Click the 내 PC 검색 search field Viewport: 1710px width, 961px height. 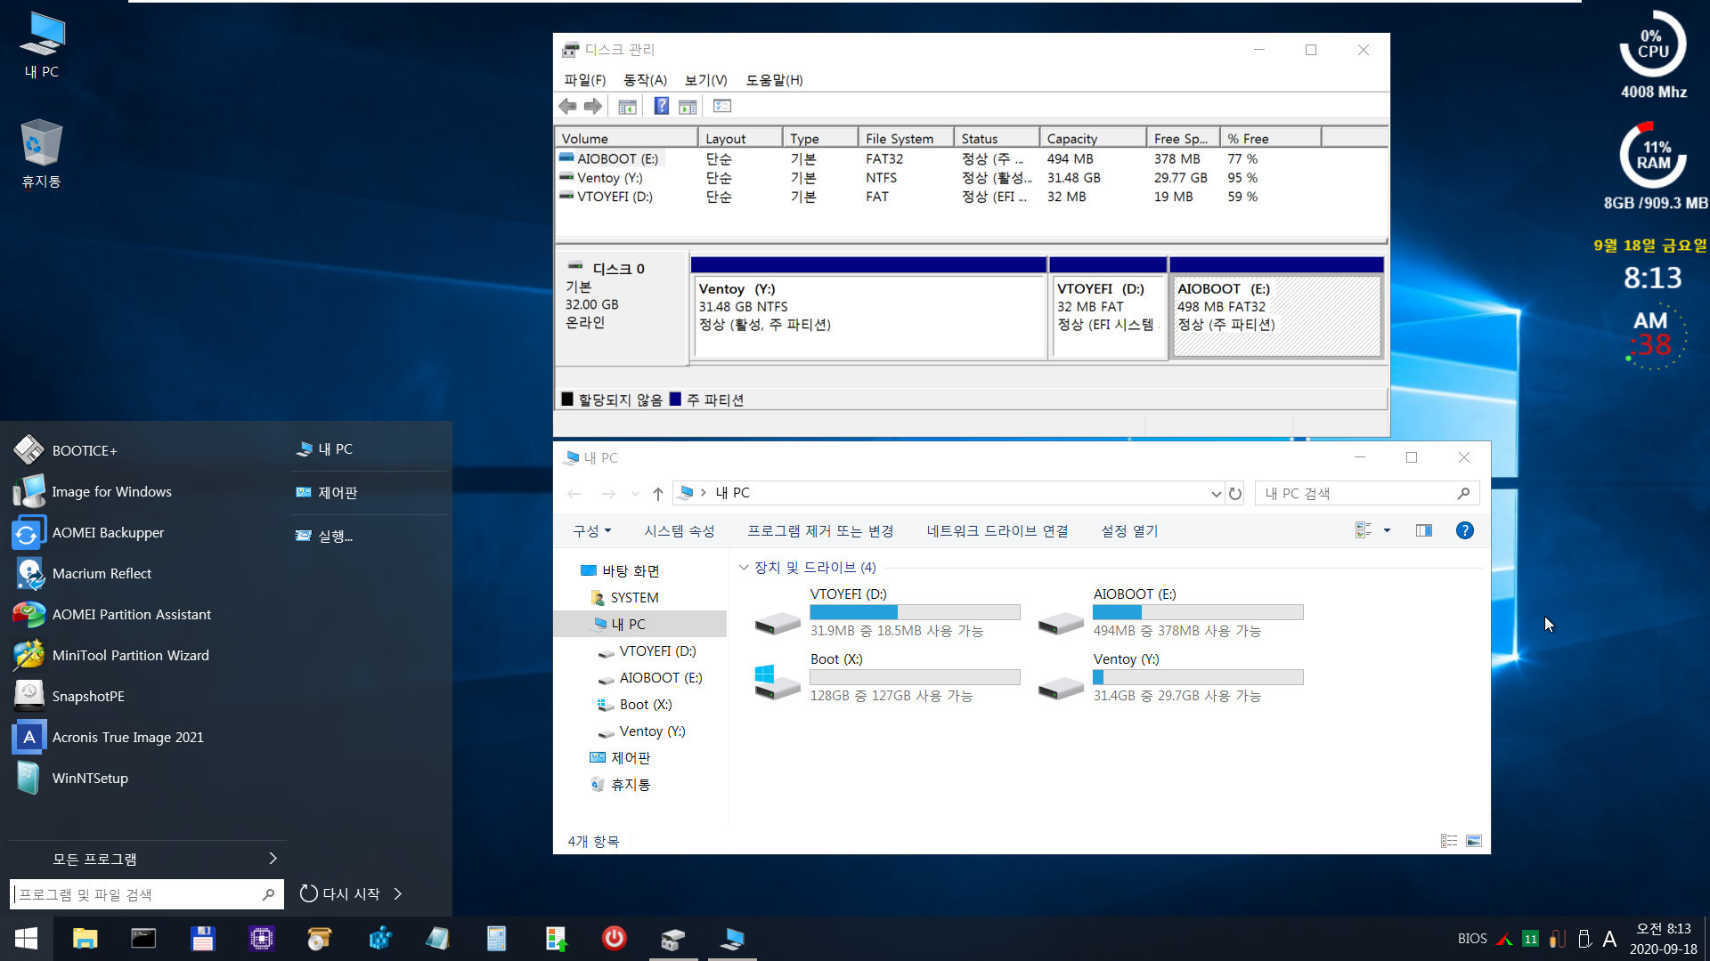click(1367, 493)
